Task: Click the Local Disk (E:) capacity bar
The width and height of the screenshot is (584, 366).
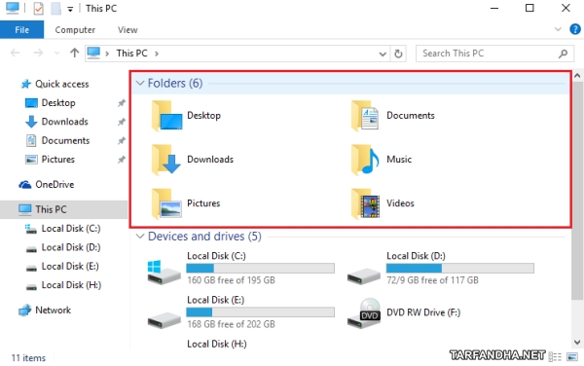Action: (260, 312)
